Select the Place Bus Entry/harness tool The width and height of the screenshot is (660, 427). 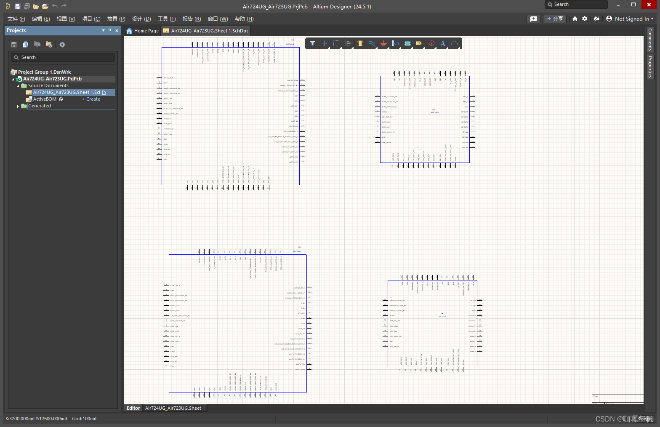coord(396,43)
